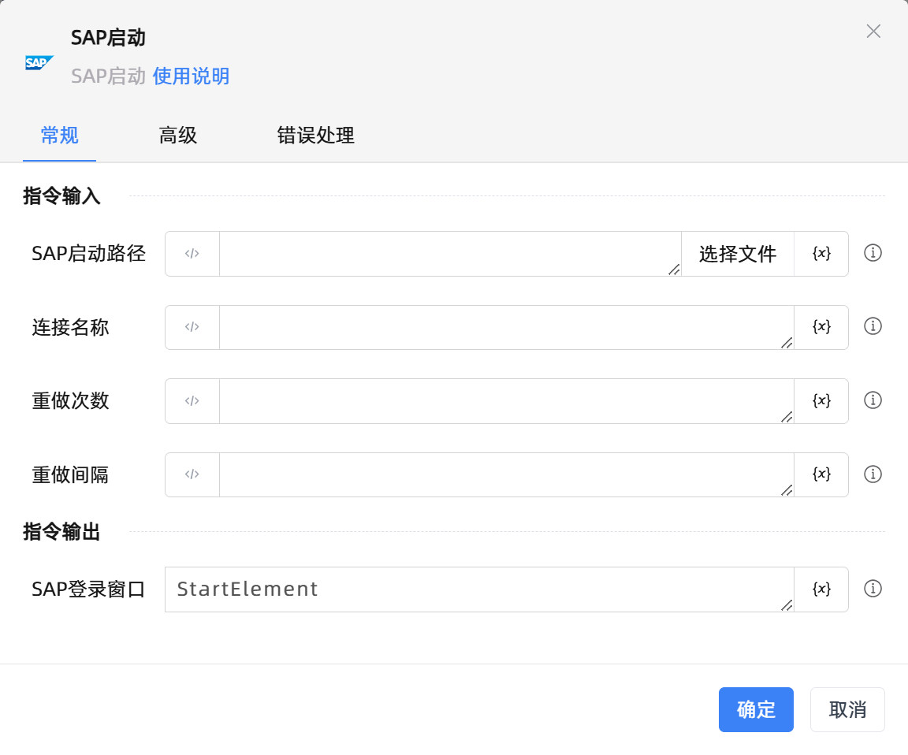Click the 选择文件 file picker button
Viewport: 908px width, 755px height.
[x=736, y=253]
